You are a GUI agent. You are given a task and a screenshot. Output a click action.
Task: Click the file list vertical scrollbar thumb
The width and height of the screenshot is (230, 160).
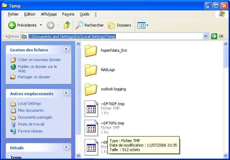(x=225, y=57)
